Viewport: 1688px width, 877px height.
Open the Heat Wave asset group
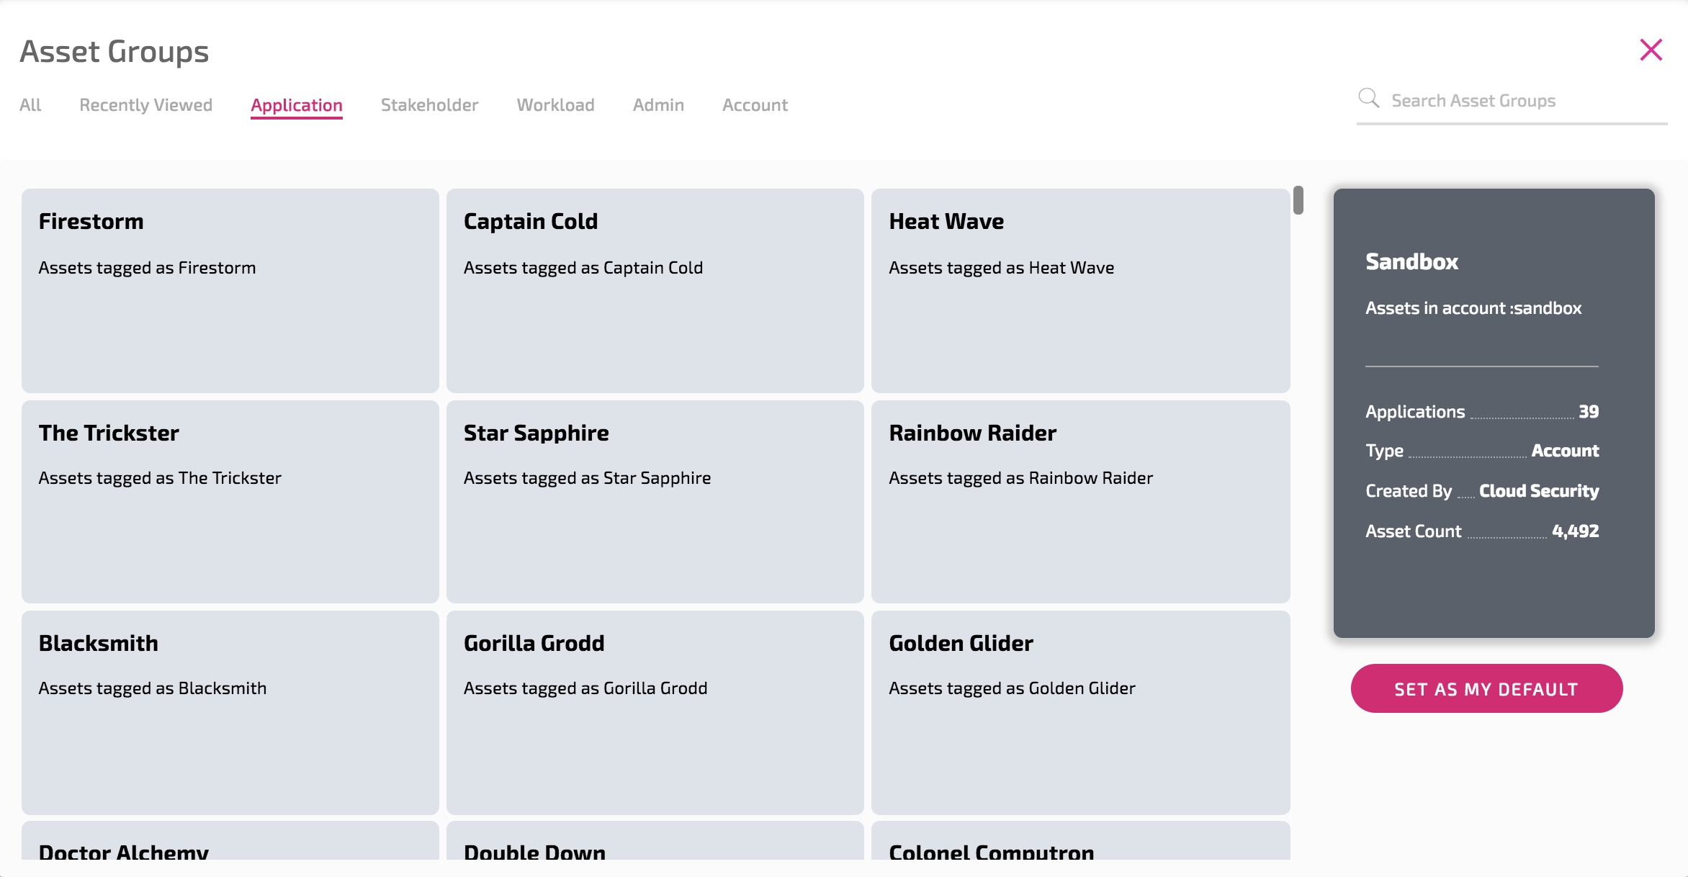(x=1080, y=290)
